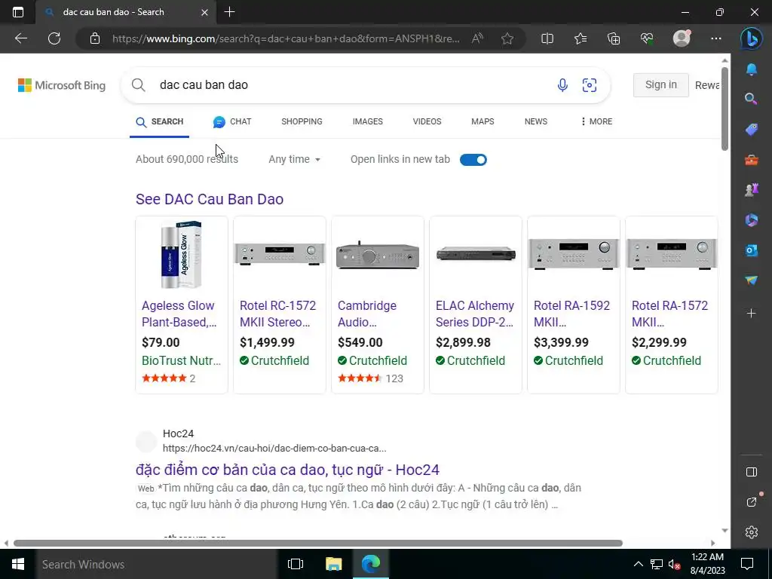The height and width of the screenshot is (579, 772).
Task: Refresh the current page
Action: (54, 38)
